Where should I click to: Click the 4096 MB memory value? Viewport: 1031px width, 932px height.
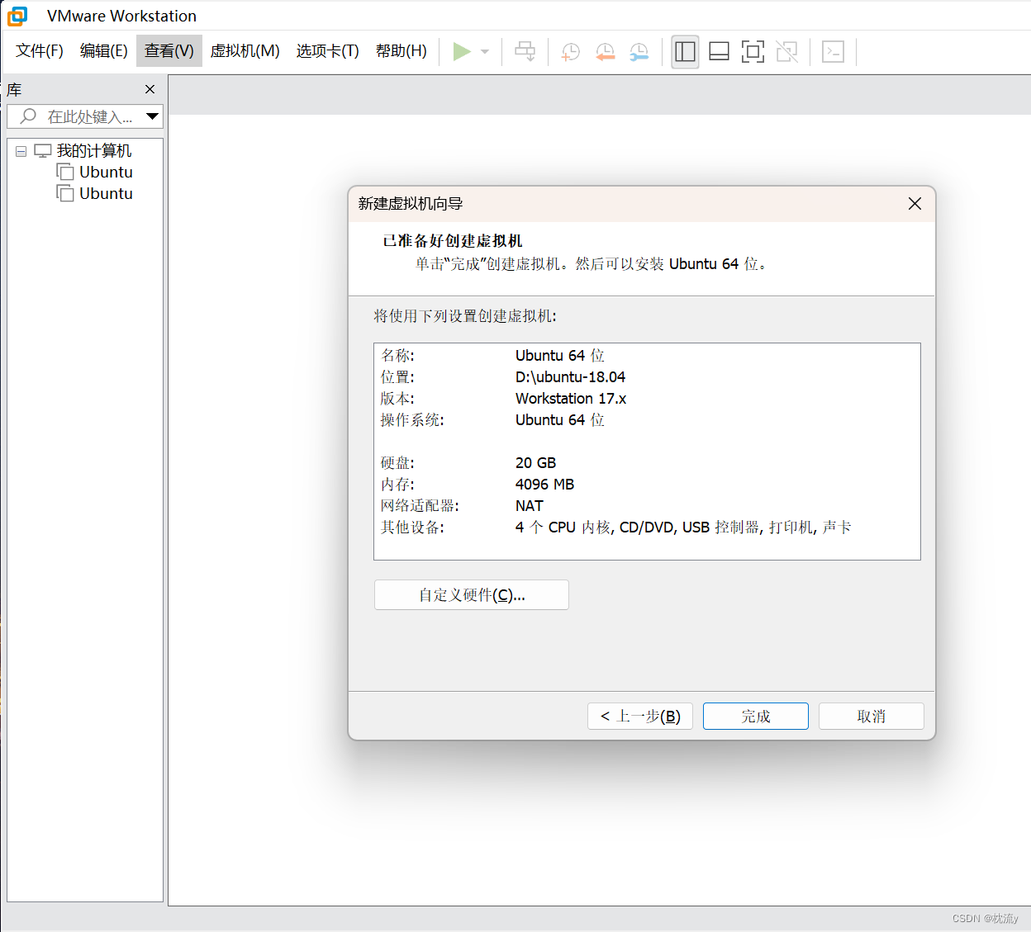click(544, 485)
